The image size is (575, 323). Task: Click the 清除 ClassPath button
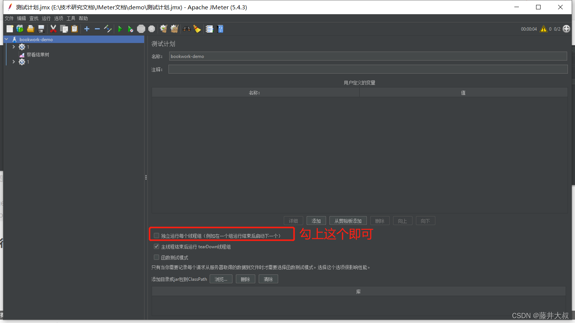click(268, 279)
